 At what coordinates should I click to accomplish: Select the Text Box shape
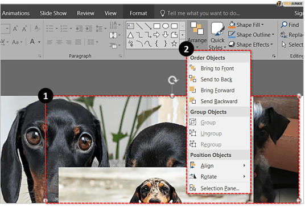click(x=130, y=26)
